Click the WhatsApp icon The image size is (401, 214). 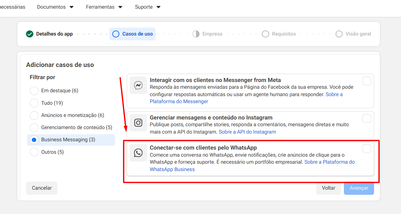point(138,153)
